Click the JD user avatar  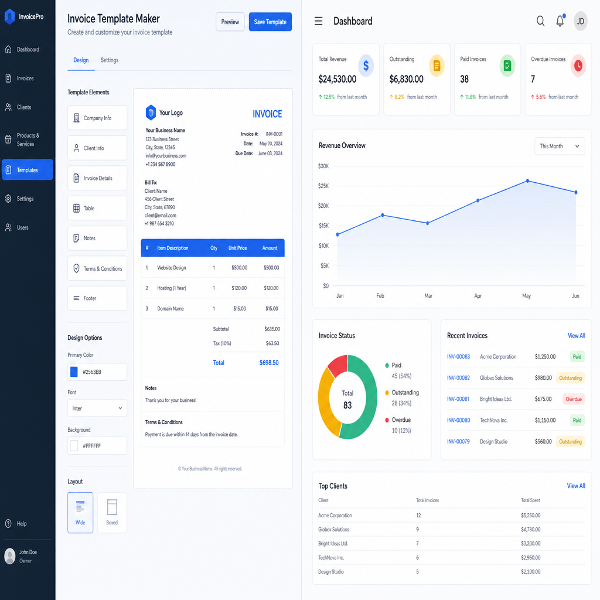[x=581, y=21]
